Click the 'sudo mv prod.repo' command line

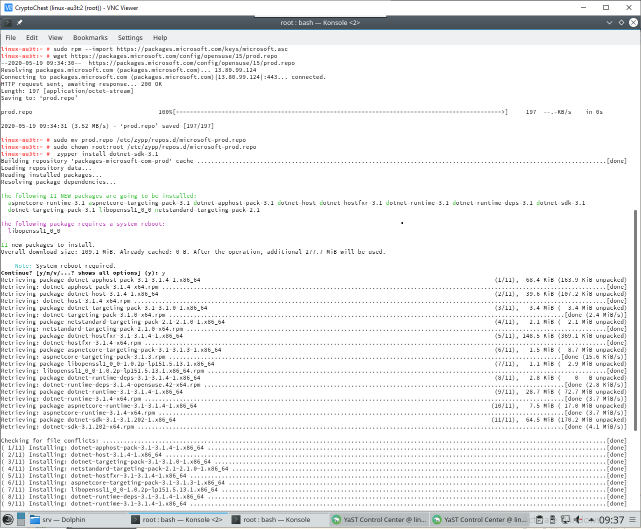coord(123,140)
